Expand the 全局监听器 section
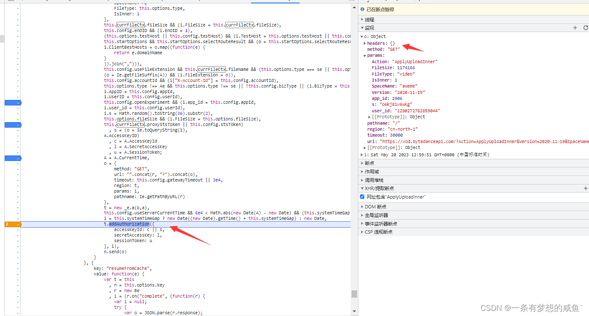The image size is (589, 316). point(362,215)
